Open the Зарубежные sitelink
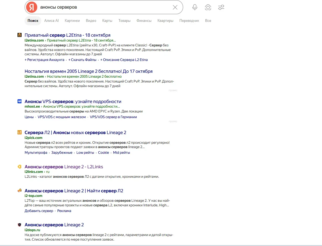 tap(62, 152)
